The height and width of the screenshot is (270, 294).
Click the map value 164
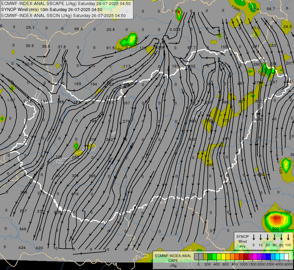[94, 84]
